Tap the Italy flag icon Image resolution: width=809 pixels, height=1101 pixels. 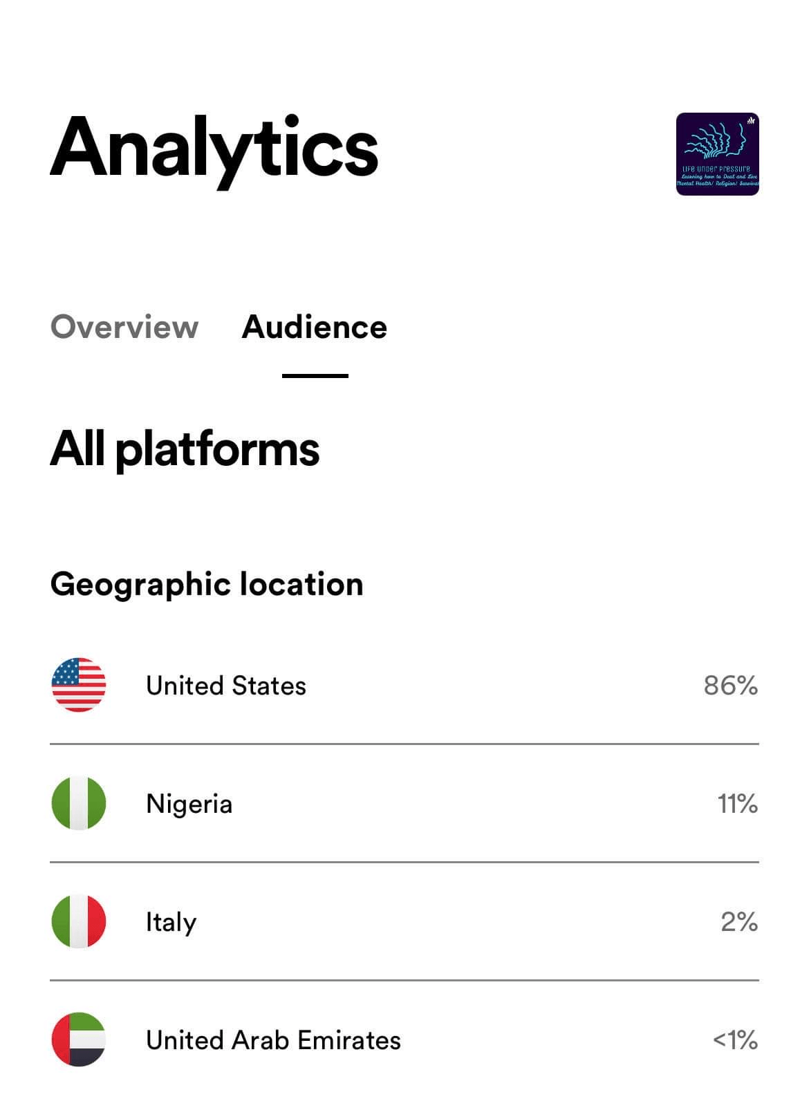tap(79, 921)
